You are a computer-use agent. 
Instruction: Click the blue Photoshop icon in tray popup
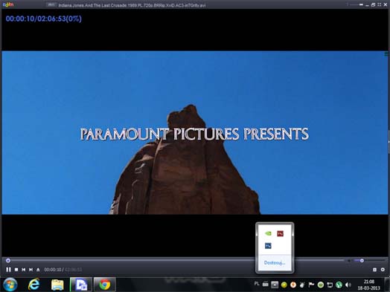268,246
